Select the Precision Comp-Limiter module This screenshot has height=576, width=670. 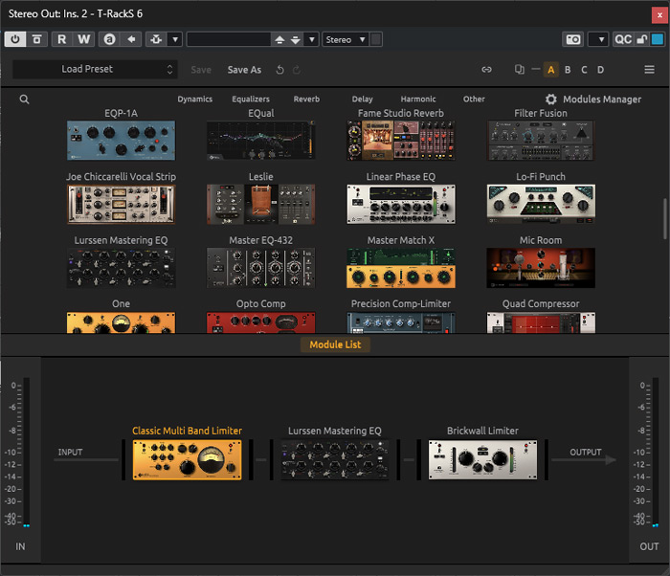click(x=401, y=322)
